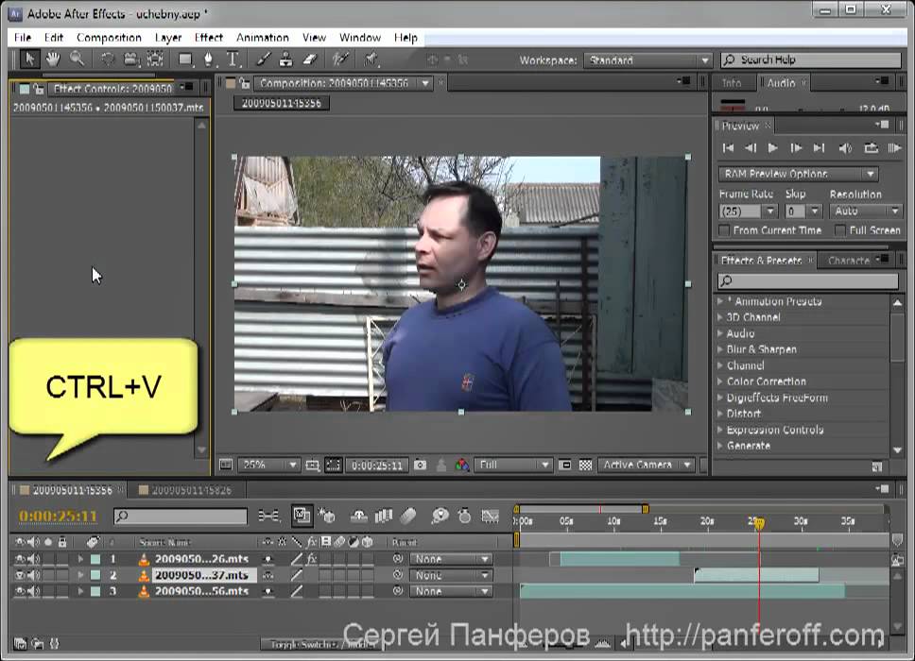Screen dimensions: 915x661
Task: Switch to the Audio tab
Action: (x=781, y=83)
